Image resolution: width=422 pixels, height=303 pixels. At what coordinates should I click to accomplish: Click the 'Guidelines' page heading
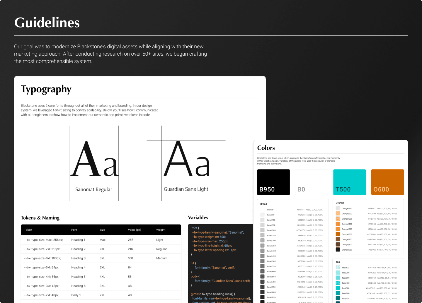[x=47, y=23]
